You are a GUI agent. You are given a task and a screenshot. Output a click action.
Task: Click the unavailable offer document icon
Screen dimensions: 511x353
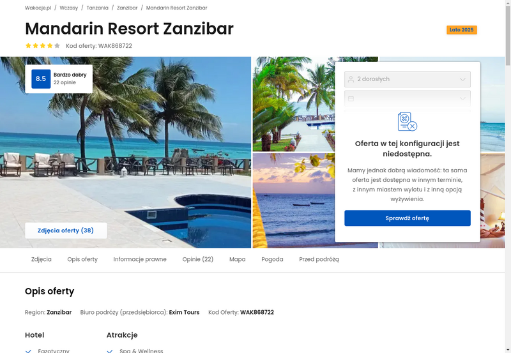(408, 121)
